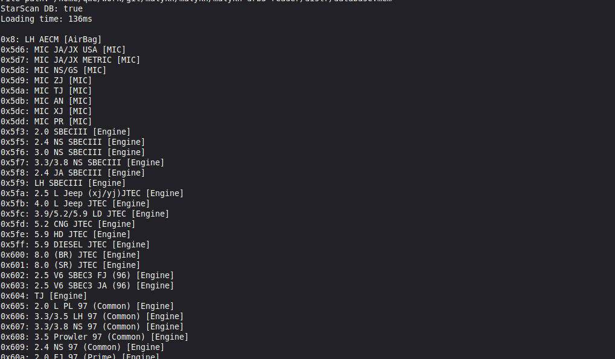Click the 0x5d8 MIC NS/GS entry
This screenshot has width=615, height=359.
pos(53,71)
